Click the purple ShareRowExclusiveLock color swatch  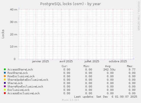[x=5, y=86]
